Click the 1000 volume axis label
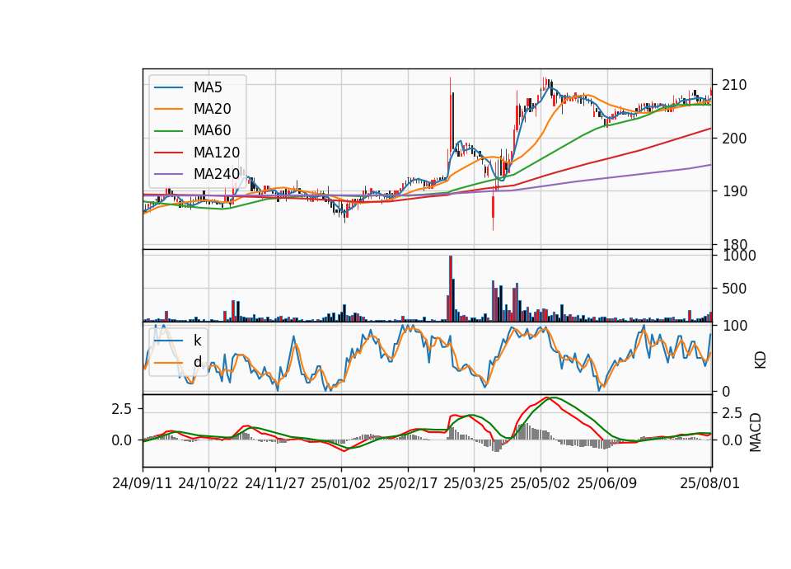This screenshot has height=569, width=791. click(739, 256)
